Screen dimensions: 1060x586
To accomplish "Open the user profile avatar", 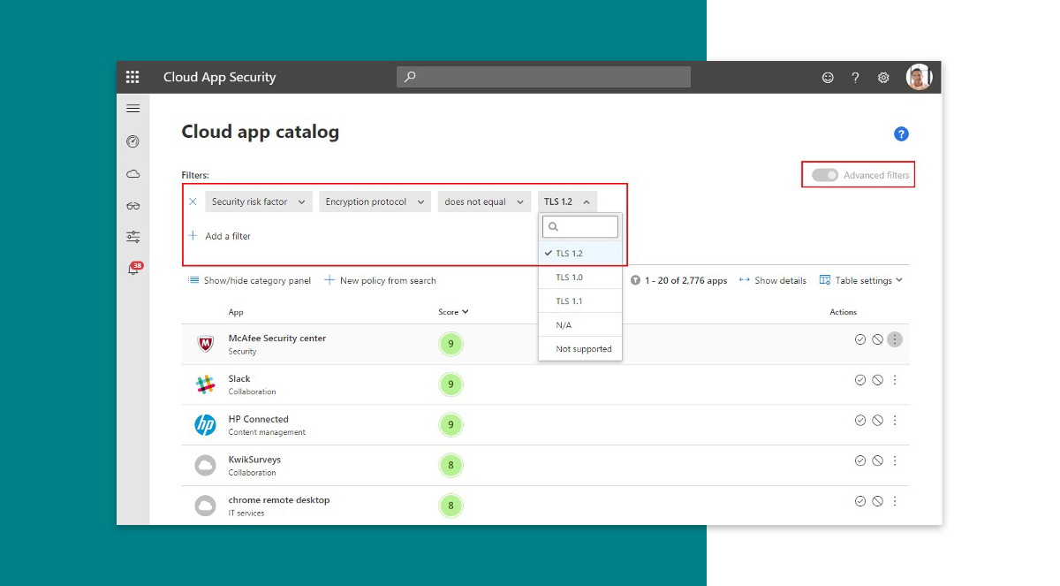I will [920, 77].
